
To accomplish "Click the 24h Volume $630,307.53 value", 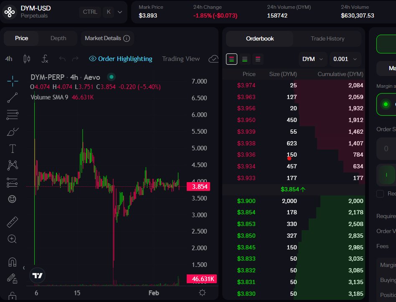I will [x=357, y=15].
